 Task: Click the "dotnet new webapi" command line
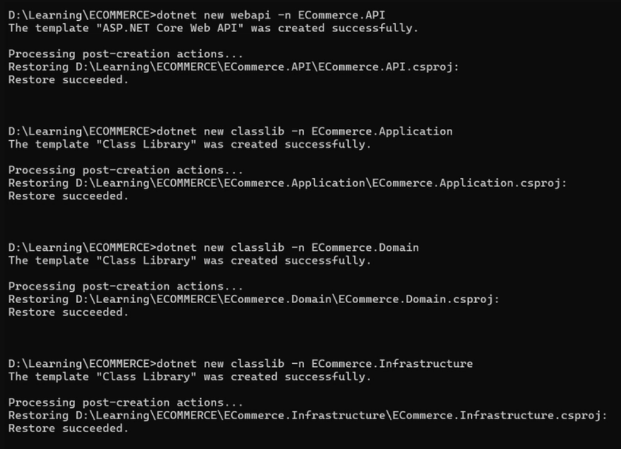click(270, 15)
